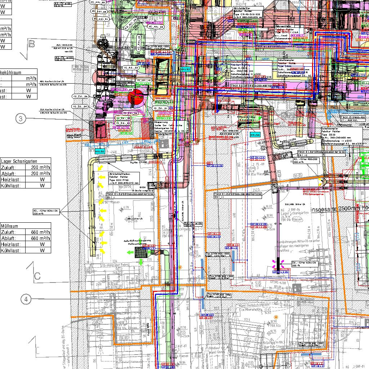Select the black ZU grille with magenta arrows
The width and height of the screenshot is (369, 369).
point(278,266)
